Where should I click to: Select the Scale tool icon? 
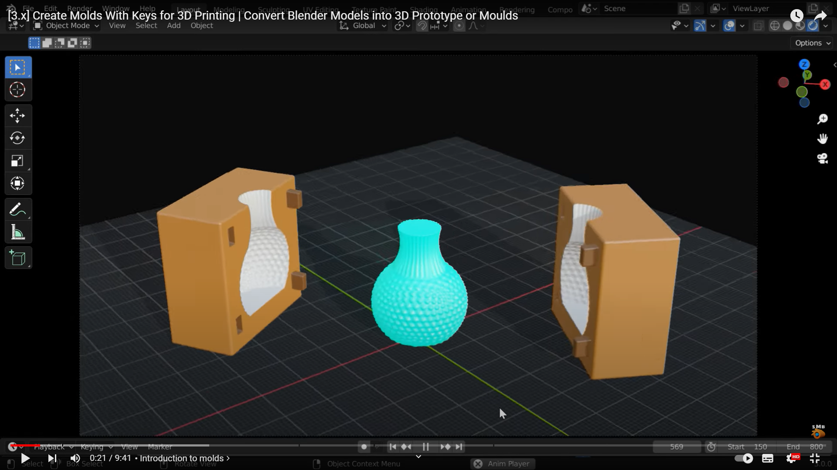pyautogui.click(x=17, y=161)
